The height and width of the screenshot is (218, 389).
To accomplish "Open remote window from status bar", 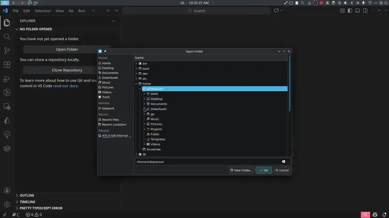I will (x=4, y=214).
